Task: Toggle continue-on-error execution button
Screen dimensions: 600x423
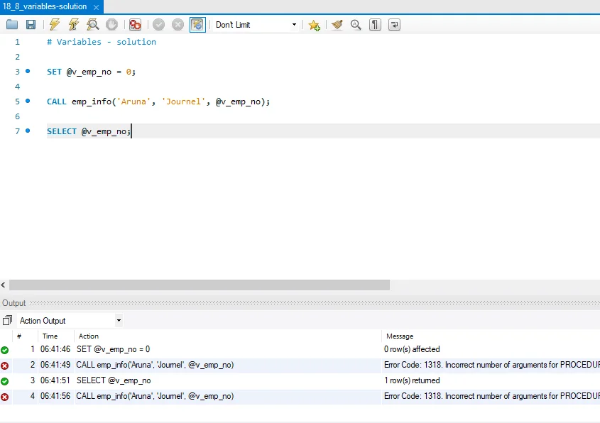Action: (x=135, y=25)
